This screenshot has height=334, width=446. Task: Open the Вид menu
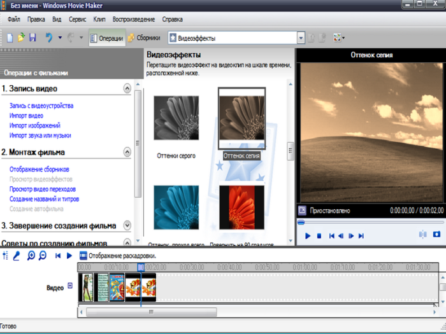[57, 19]
